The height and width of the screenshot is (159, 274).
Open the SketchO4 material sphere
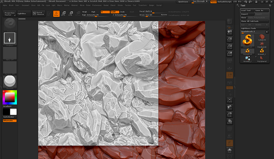pos(10,82)
